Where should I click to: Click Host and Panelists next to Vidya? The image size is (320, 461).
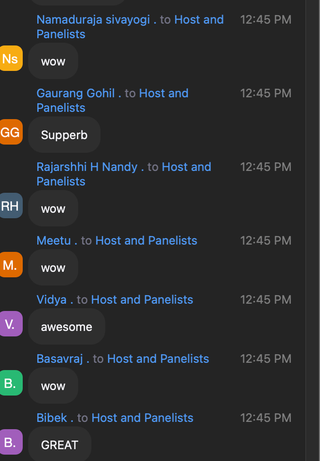[x=142, y=300]
